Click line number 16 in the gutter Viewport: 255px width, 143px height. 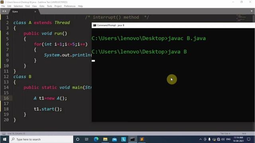point(6,98)
